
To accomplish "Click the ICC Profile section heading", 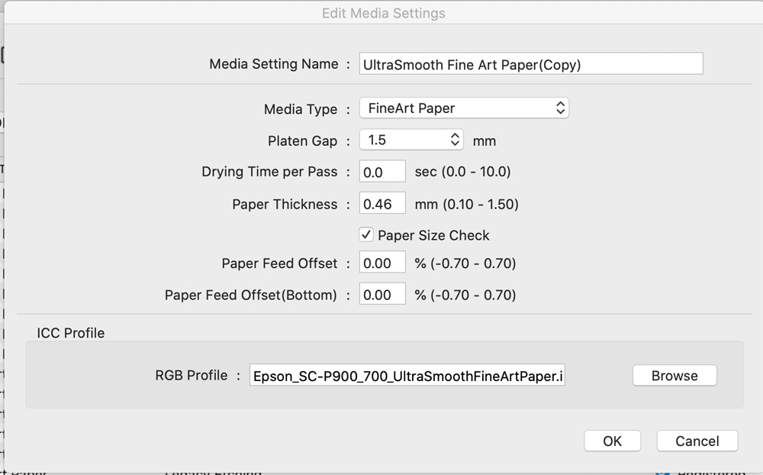I will click(71, 333).
